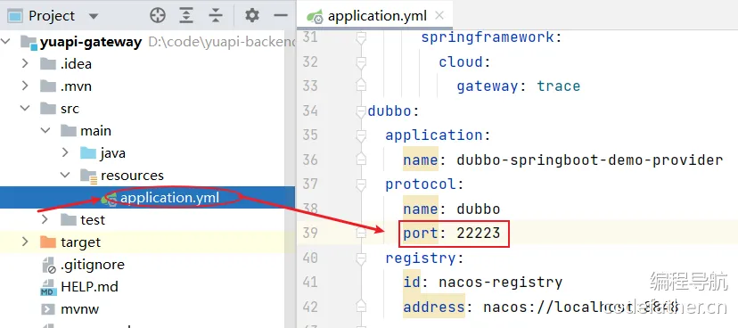This screenshot has height=328, width=738.
Task: Collapse the resources folder
Action: pyautogui.click(x=65, y=175)
